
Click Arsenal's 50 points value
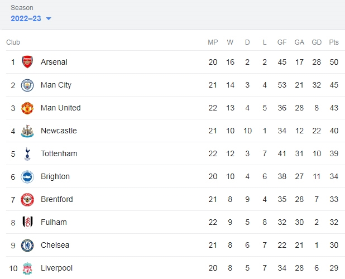(x=334, y=62)
